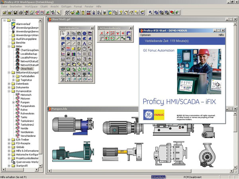The image size is (239, 179).
Task: Expand the Datenbasis folder node
Action: 9,84
